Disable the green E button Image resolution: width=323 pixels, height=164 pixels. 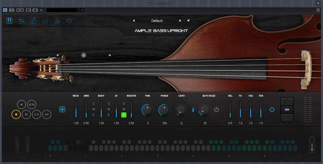124,115
